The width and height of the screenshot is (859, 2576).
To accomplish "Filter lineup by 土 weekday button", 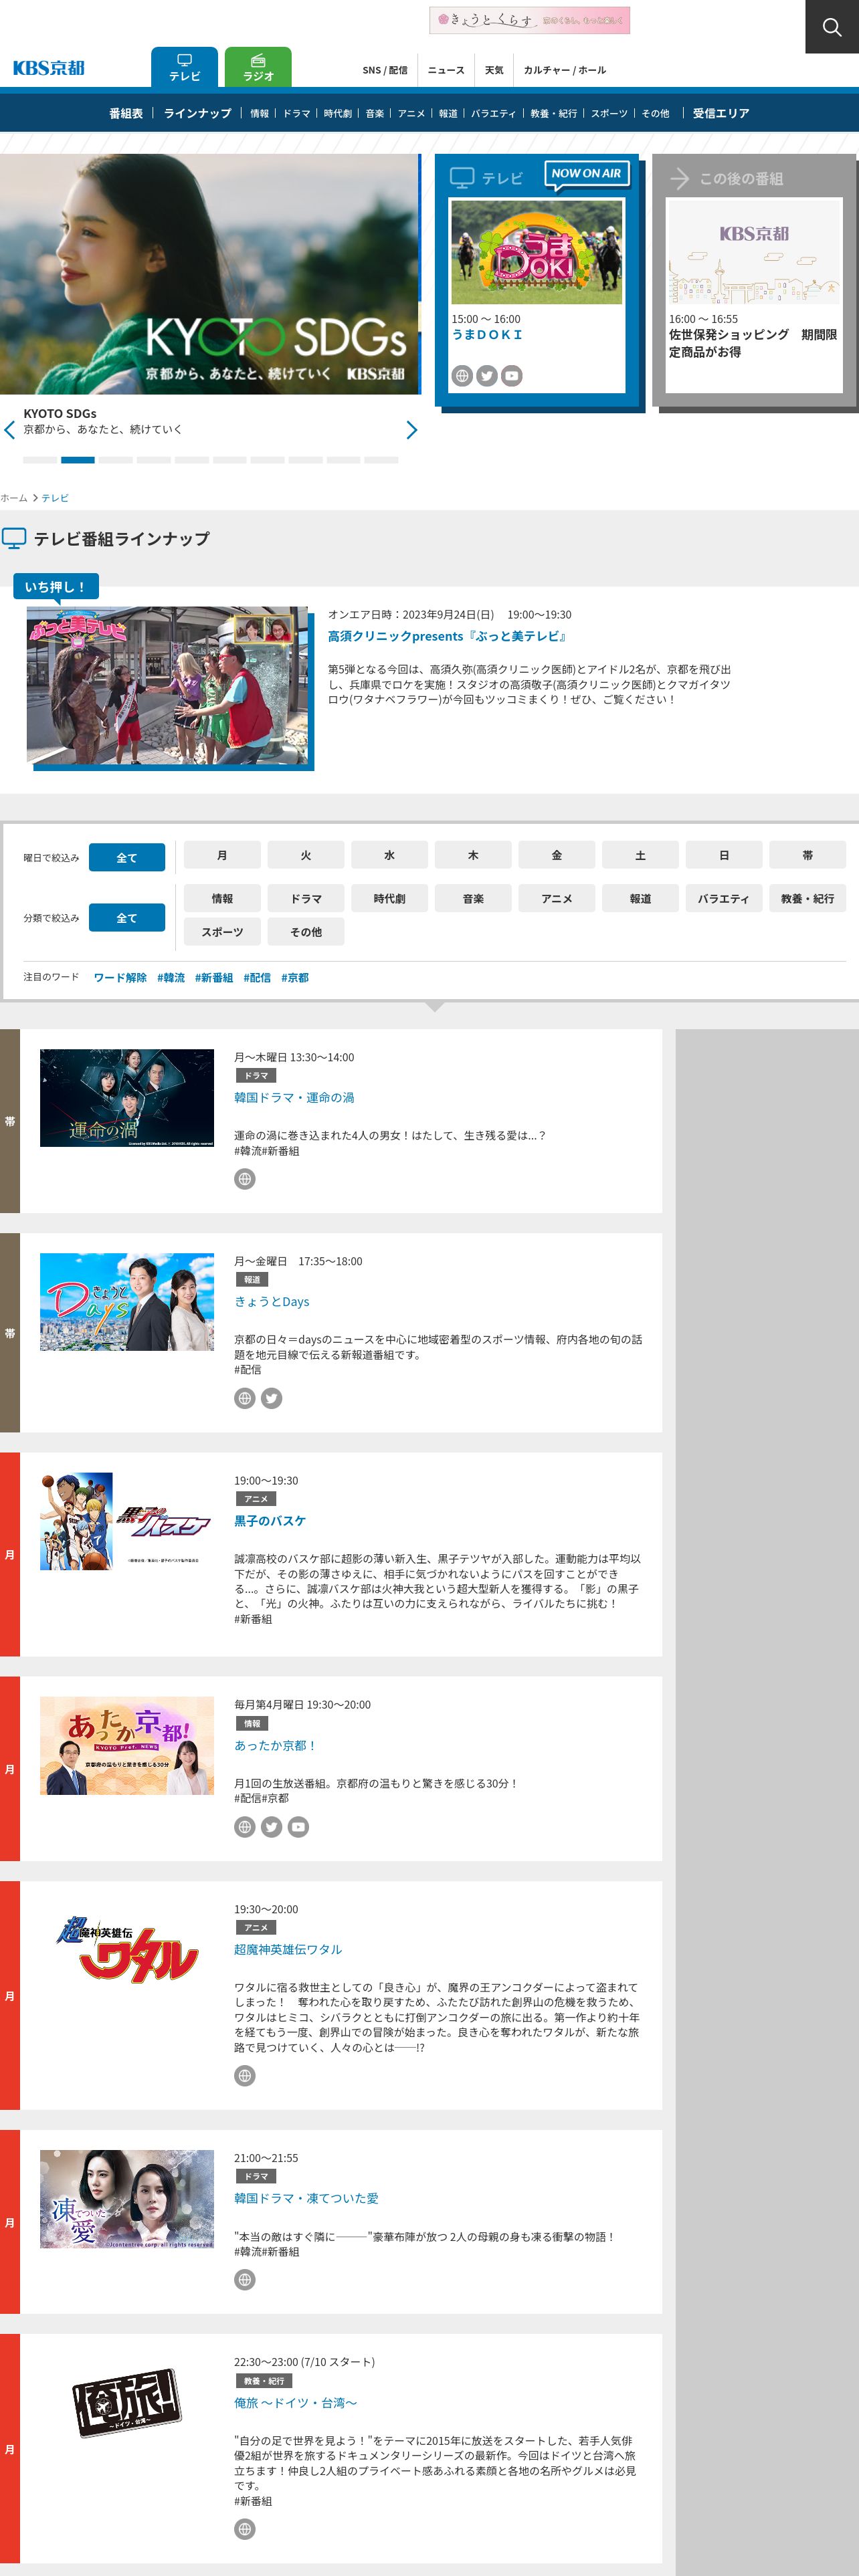I will point(640,855).
